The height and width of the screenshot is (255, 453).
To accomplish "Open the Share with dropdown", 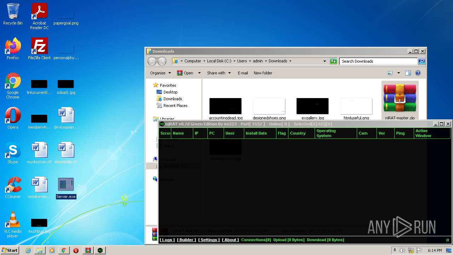I will pos(219,73).
